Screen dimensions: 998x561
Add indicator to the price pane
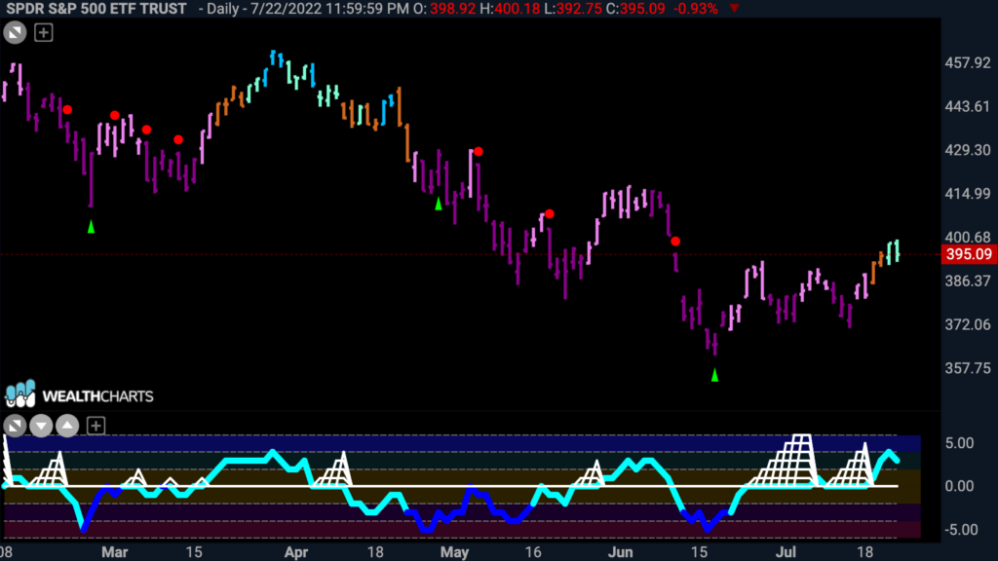point(43,32)
